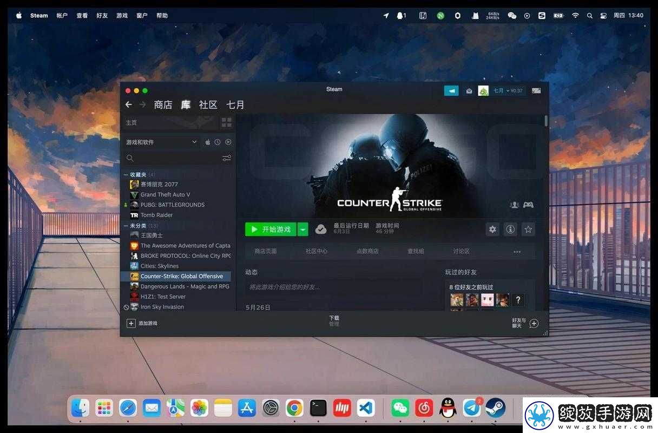Click the share-with-friends activity text field

(334, 287)
